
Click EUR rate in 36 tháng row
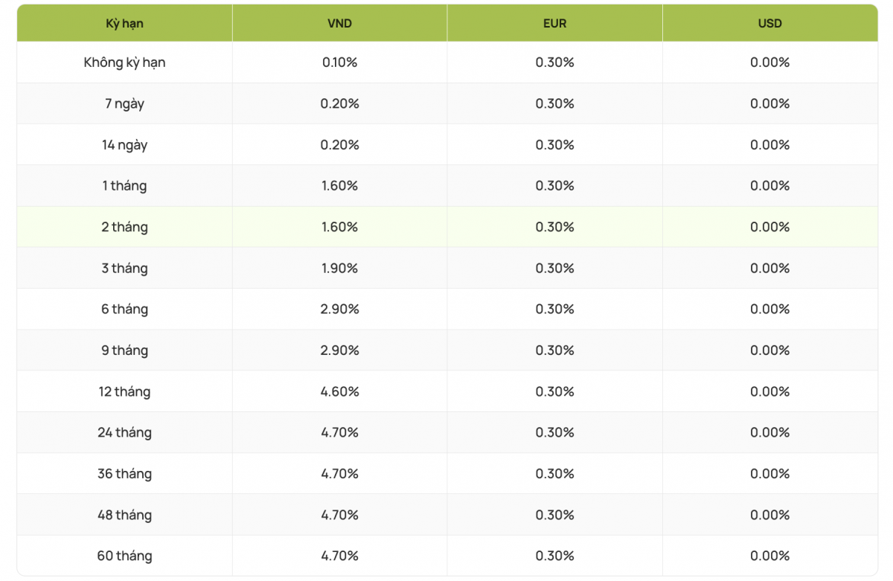pos(554,474)
